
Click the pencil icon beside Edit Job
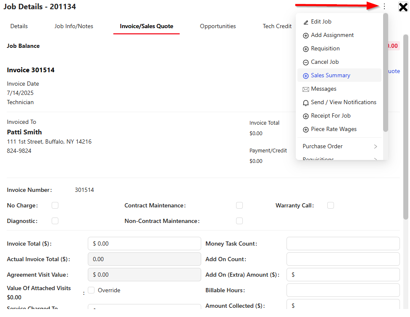(x=306, y=22)
